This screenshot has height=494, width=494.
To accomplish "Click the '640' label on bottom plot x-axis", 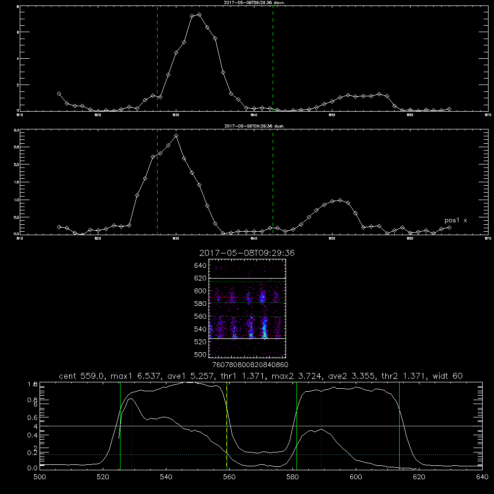I will (482, 477).
